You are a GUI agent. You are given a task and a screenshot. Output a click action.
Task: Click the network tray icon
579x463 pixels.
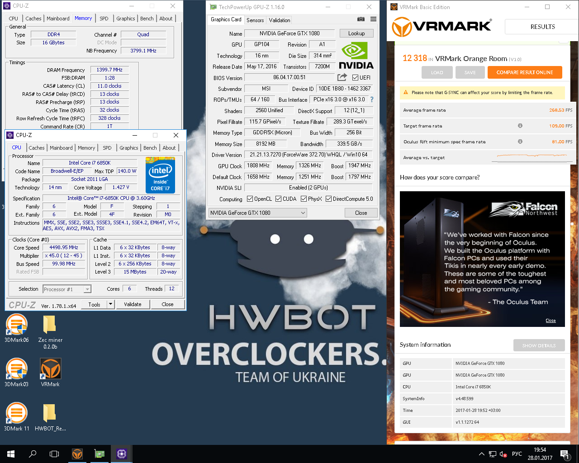[x=493, y=454]
